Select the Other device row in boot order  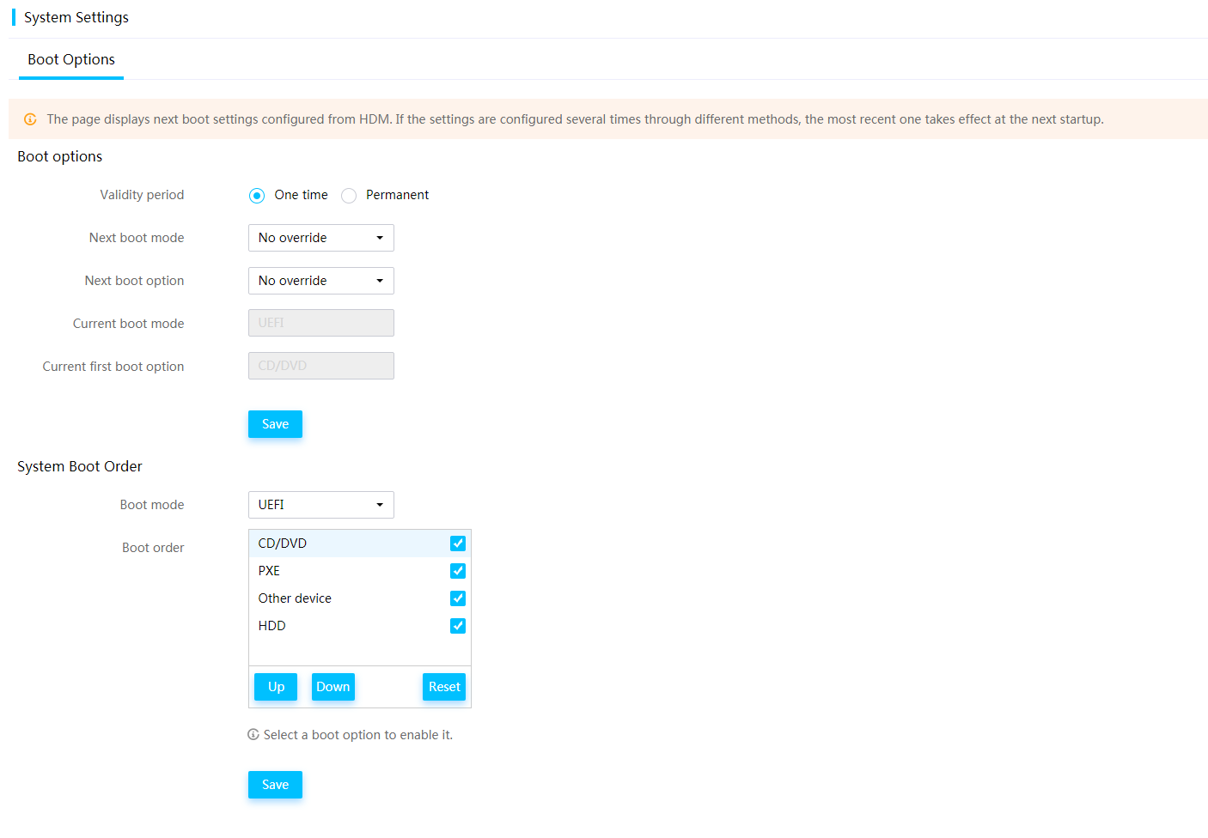(x=360, y=598)
